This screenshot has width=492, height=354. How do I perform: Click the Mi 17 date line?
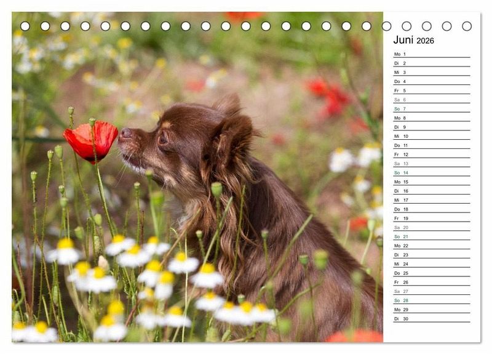(430, 200)
